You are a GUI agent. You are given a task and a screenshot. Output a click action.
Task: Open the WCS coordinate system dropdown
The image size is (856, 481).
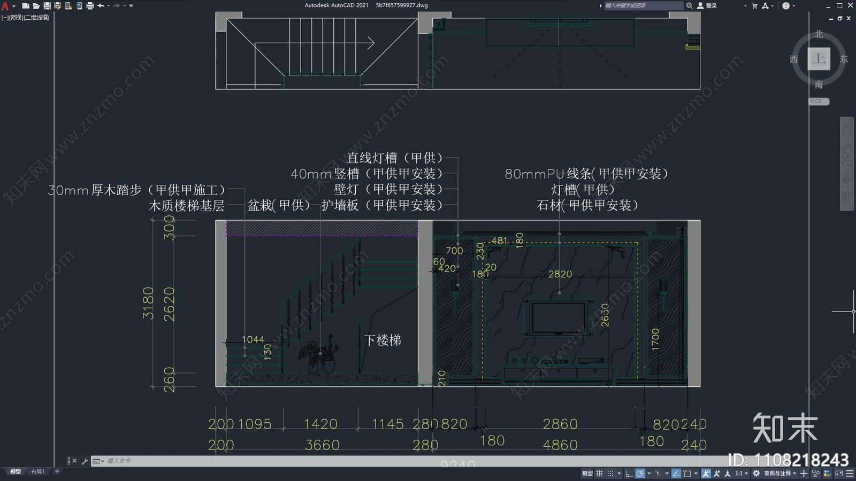point(819,101)
